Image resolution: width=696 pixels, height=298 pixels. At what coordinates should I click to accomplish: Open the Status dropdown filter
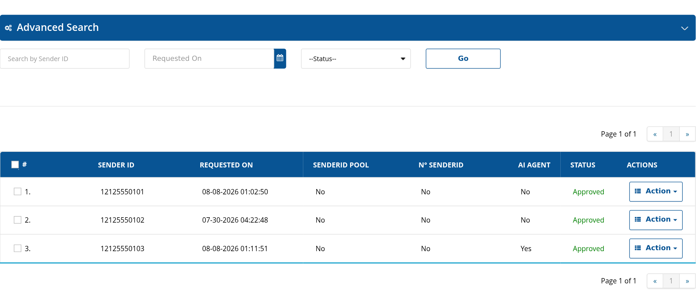(x=356, y=59)
